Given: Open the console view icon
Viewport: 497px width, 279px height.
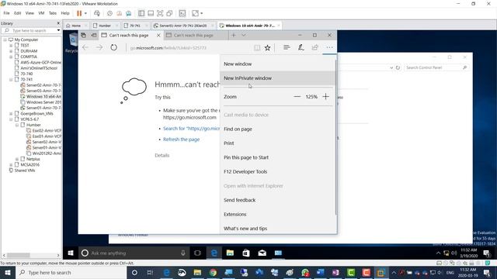Looking at the screenshot, I should [182, 13].
